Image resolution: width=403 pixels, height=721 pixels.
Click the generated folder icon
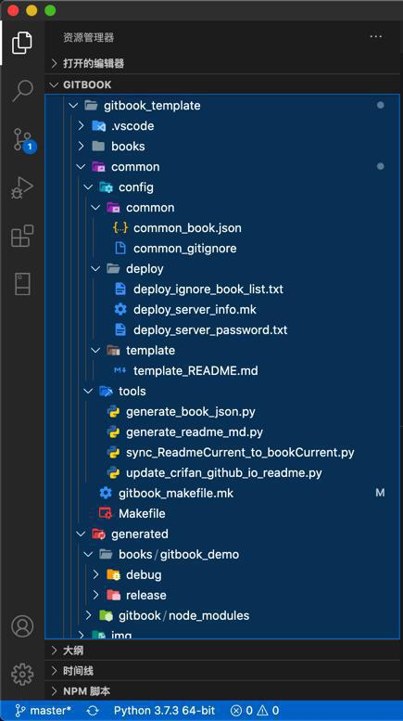point(99,534)
